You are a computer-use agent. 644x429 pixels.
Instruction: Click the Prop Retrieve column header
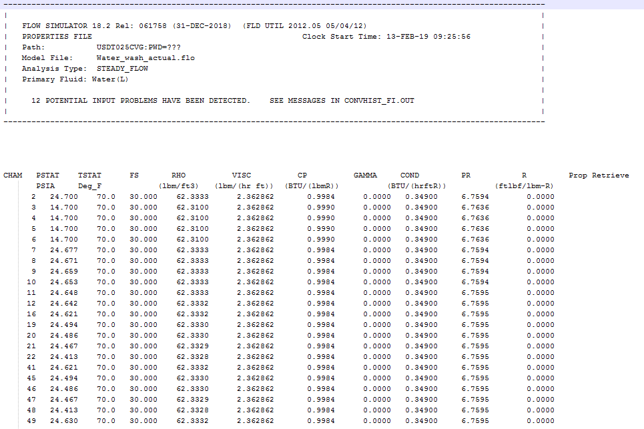pyautogui.click(x=599, y=175)
